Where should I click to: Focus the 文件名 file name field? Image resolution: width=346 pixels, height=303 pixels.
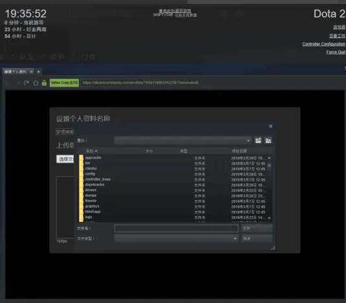click(x=176, y=229)
